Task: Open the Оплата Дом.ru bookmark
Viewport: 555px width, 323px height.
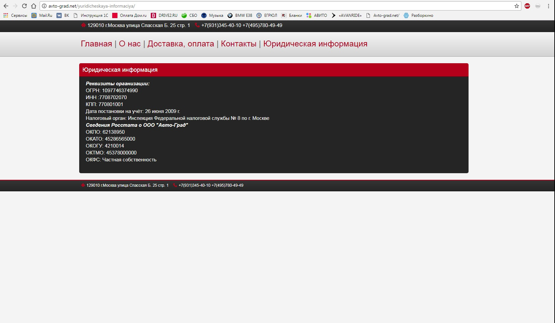Action: (x=129, y=15)
